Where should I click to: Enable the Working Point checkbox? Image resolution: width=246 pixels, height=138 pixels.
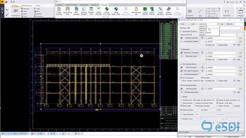[x=181, y=100]
